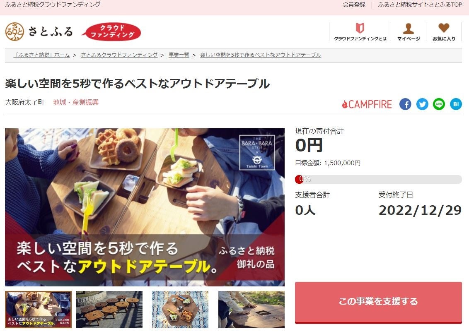Go to ふるさと納税サイトさとふるTOP link

click(x=420, y=5)
